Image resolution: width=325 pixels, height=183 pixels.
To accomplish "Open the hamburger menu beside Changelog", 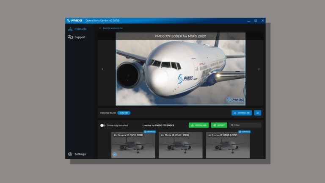I will point(257,113).
